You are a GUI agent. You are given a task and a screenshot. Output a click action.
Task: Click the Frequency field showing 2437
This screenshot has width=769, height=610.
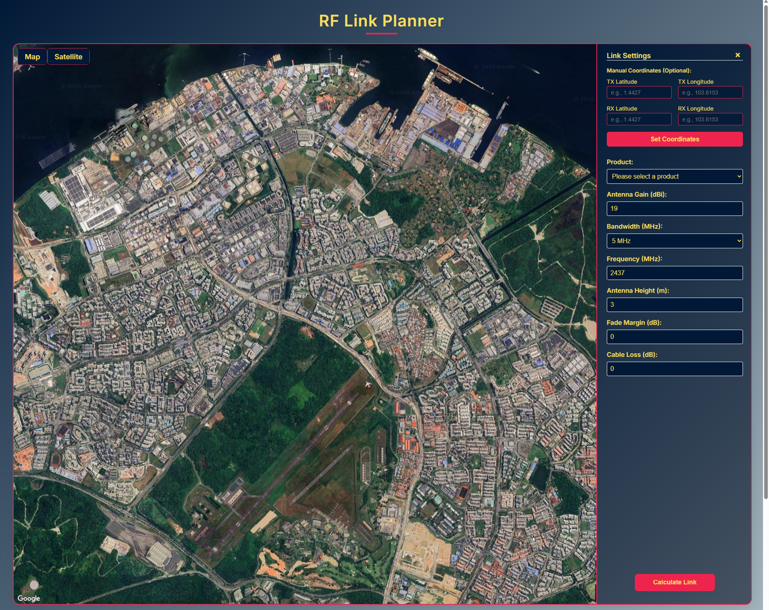point(674,273)
